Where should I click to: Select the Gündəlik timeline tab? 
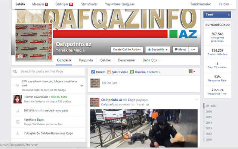(x=64, y=60)
